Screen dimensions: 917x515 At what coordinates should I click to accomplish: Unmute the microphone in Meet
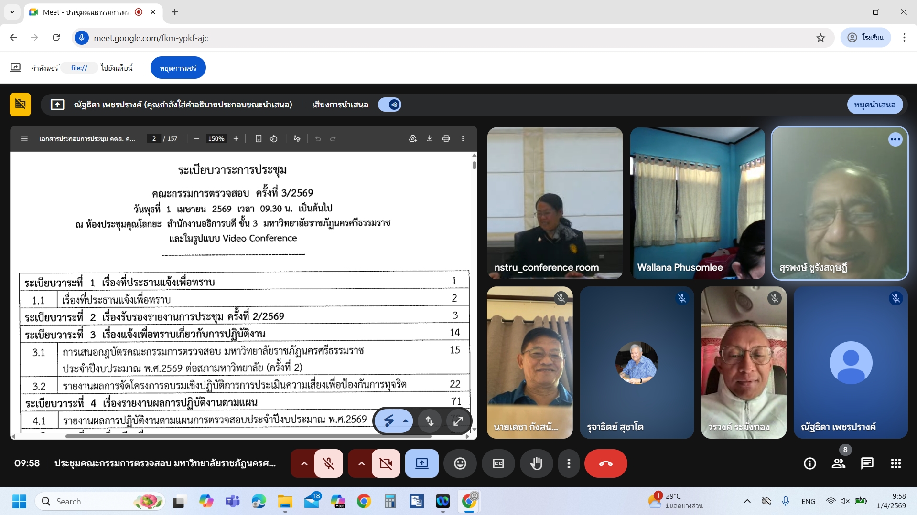[x=328, y=463]
